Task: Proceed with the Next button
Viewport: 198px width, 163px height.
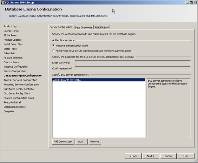Action: [151, 156]
